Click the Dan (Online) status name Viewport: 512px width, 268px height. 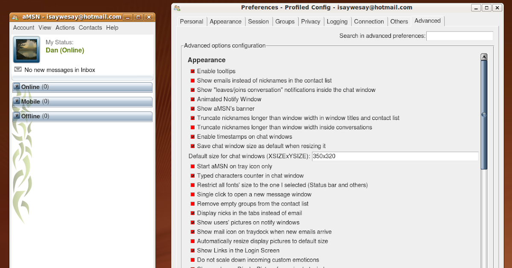(65, 50)
